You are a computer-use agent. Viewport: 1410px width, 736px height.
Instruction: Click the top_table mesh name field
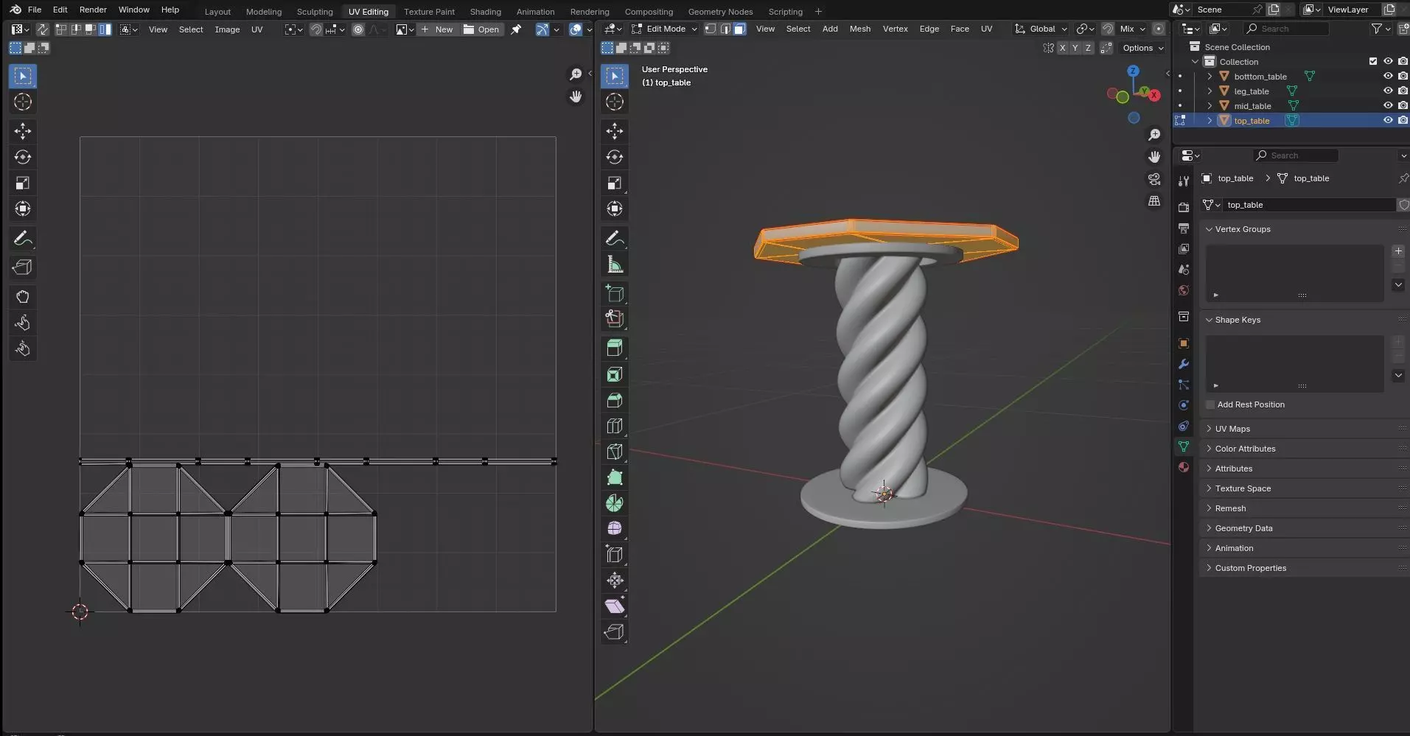(x=1309, y=205)
